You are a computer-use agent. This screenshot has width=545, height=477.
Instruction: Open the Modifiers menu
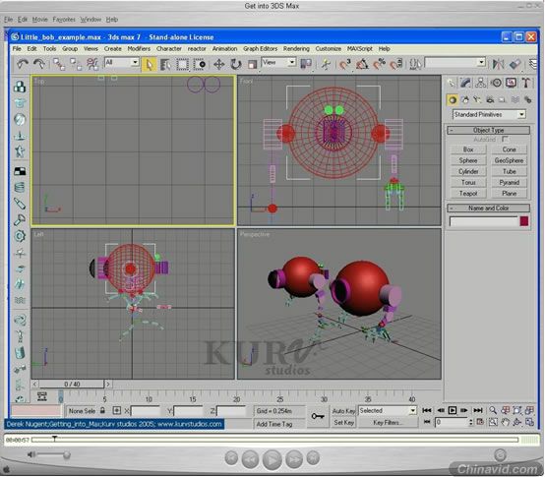pos(139,48)
